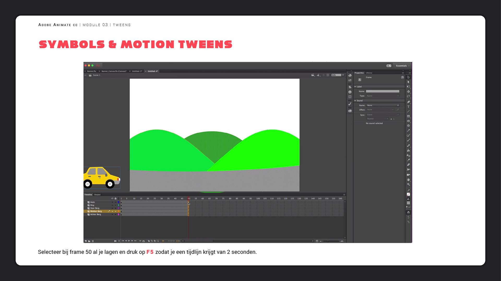Viewport: 501px width, 281px height.
Task: Select the Hand tool
Action: point(408,180)
